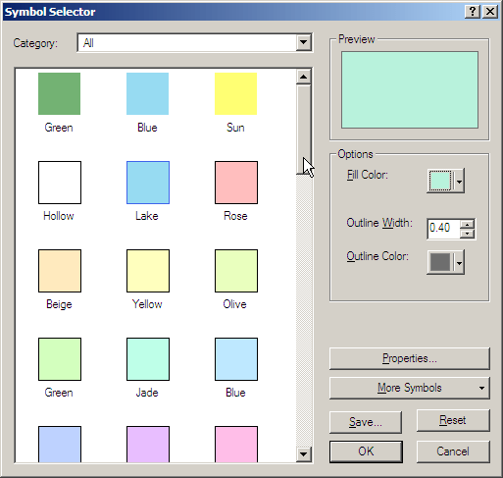Decrease Outline Width with down arrow
The width and height of the screenshot is (503, 478).
(468, 234)
